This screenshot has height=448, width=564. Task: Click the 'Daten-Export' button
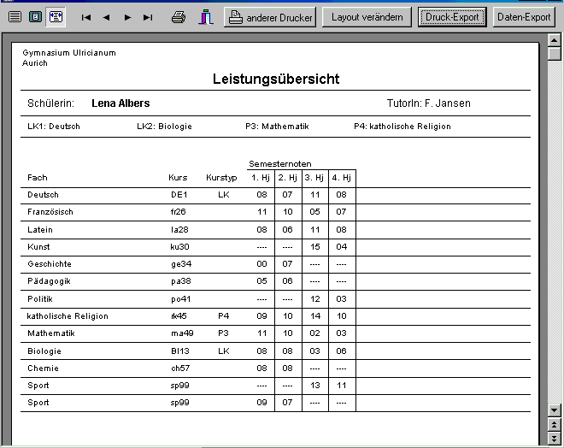coord(524,17)
